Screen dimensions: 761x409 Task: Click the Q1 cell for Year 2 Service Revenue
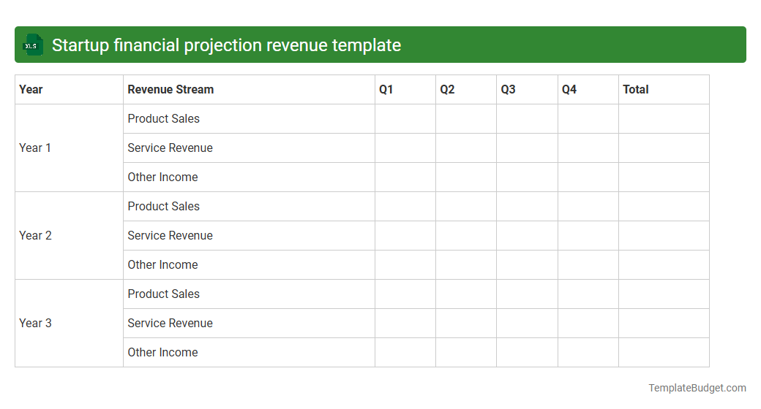pos(405,235)
